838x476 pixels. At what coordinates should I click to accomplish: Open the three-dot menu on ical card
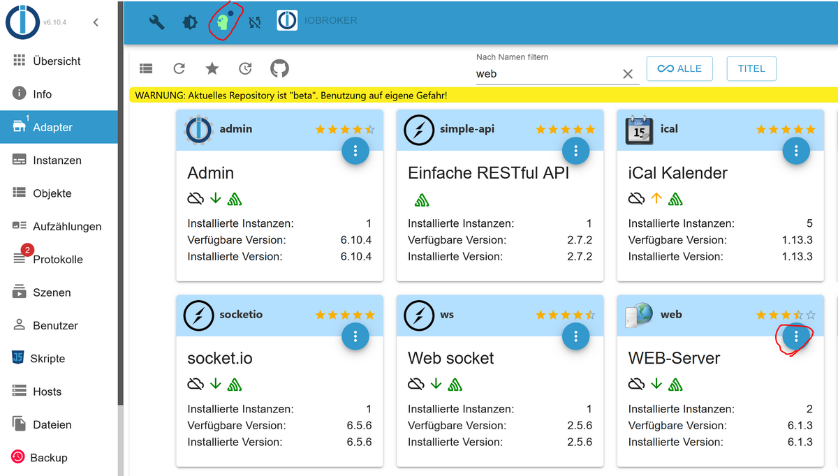pos(796,150)
